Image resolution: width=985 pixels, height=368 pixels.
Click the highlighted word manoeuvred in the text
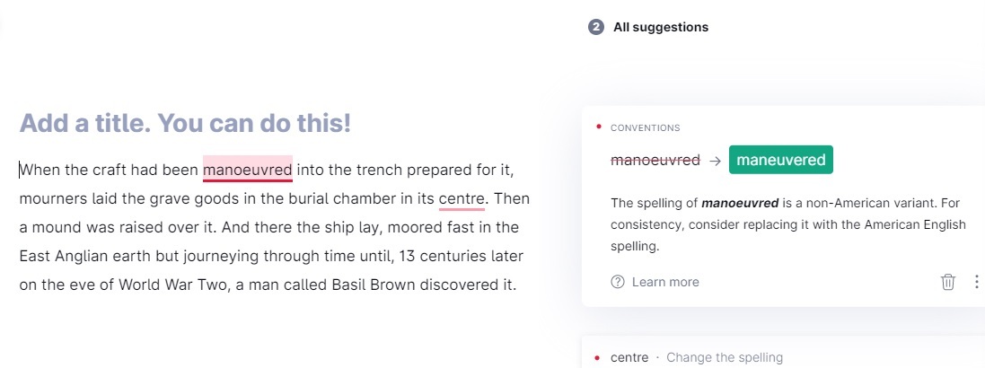(x=248, y=170)
